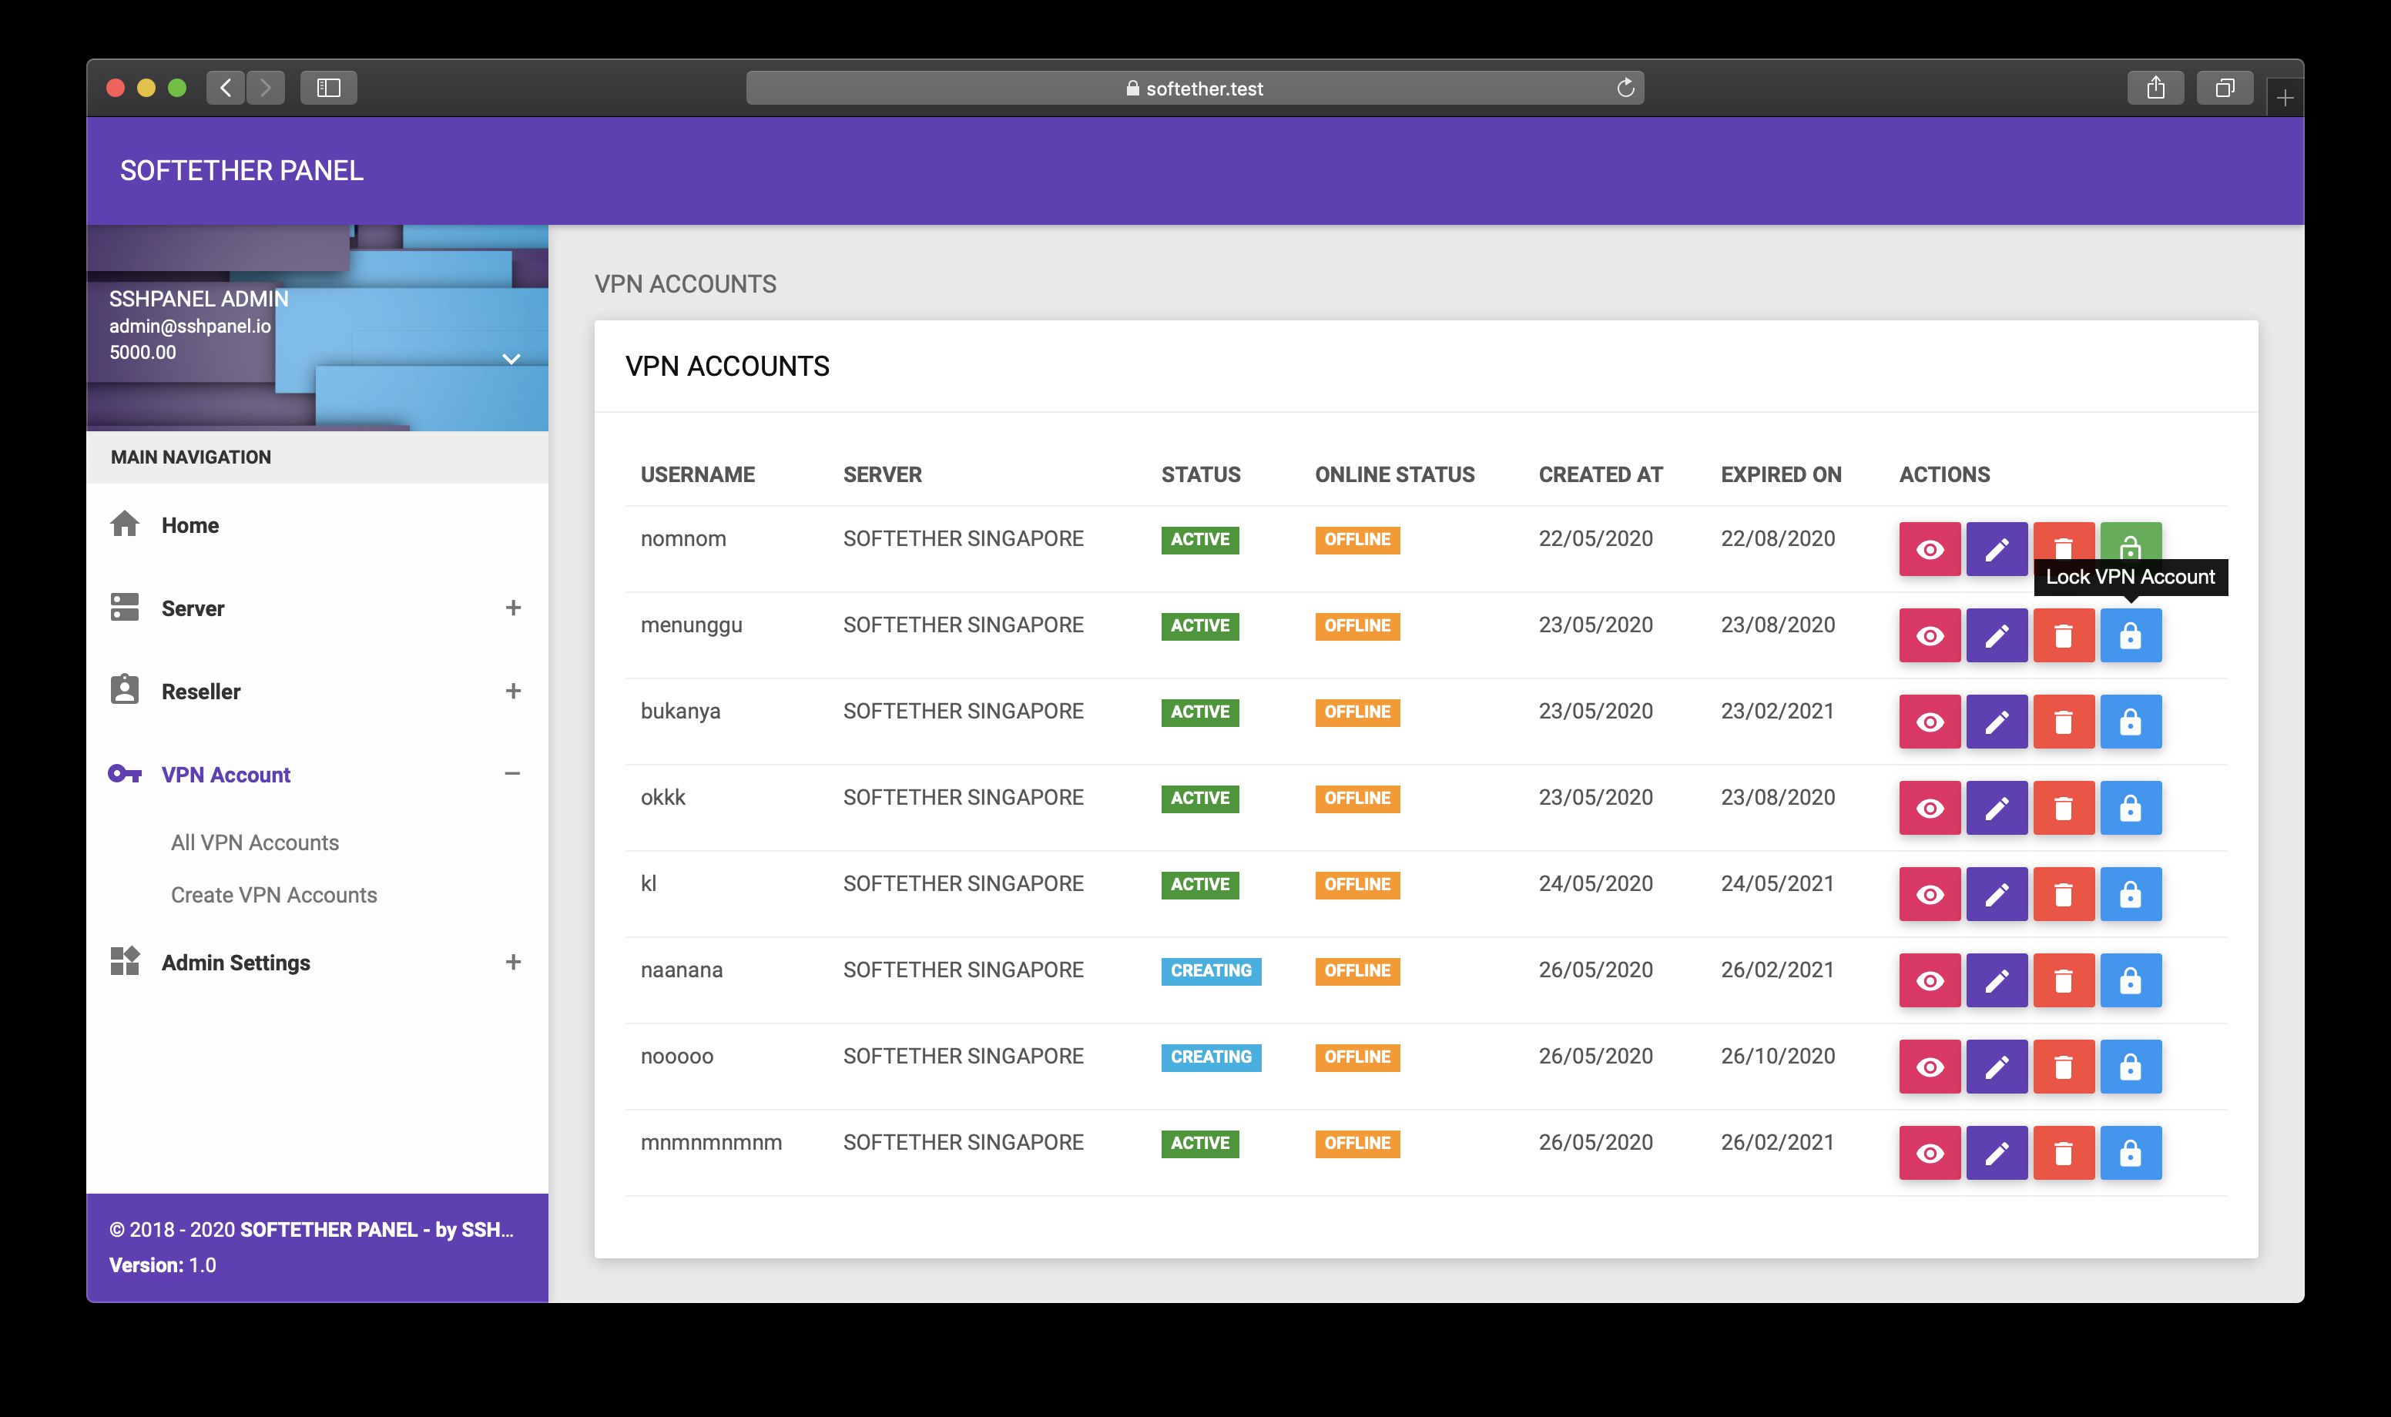Edit the naanana account
Screen dimensions: 2391x1417
(1996, 980)
